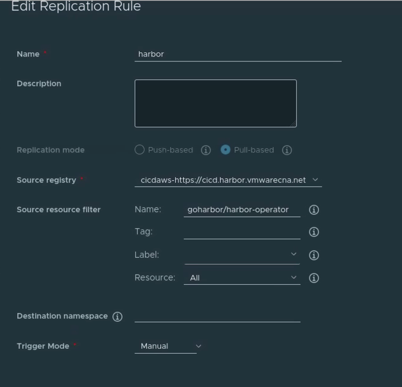This screenshot has width=402, height=387.
Task: Click the Source resource filter label
Action: pyautogui.click(x=59, y=210)
